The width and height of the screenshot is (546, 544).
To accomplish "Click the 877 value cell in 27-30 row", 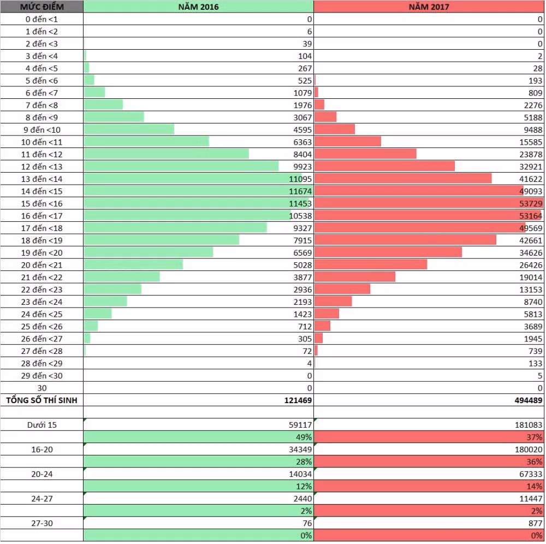I will click(429, 523).
